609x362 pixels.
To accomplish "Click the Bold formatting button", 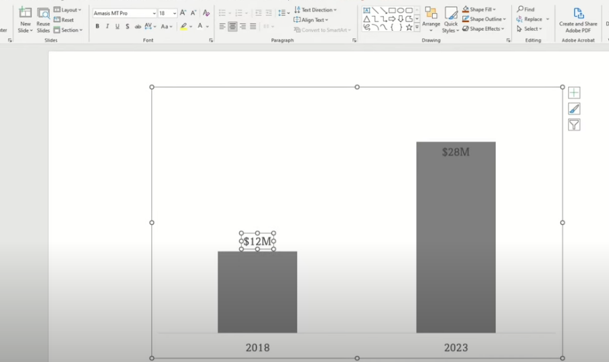I will click(97, 27).
